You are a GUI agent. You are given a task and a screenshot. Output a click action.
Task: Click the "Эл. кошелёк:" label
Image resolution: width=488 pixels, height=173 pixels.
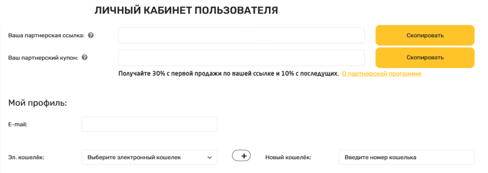[26, 157]
